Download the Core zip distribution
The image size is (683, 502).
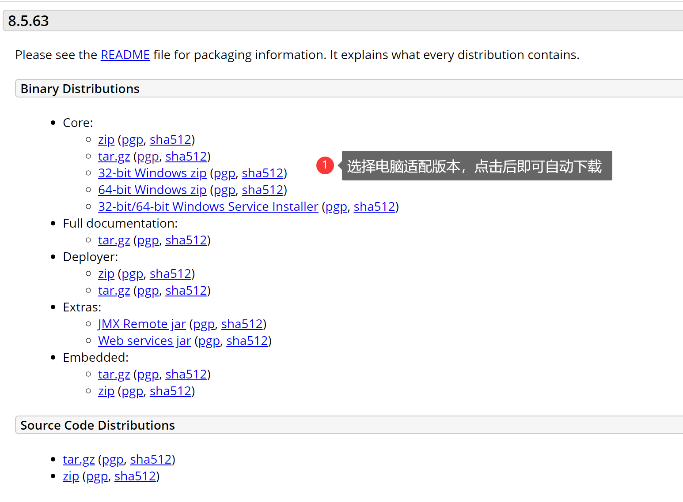click(106, 140)
